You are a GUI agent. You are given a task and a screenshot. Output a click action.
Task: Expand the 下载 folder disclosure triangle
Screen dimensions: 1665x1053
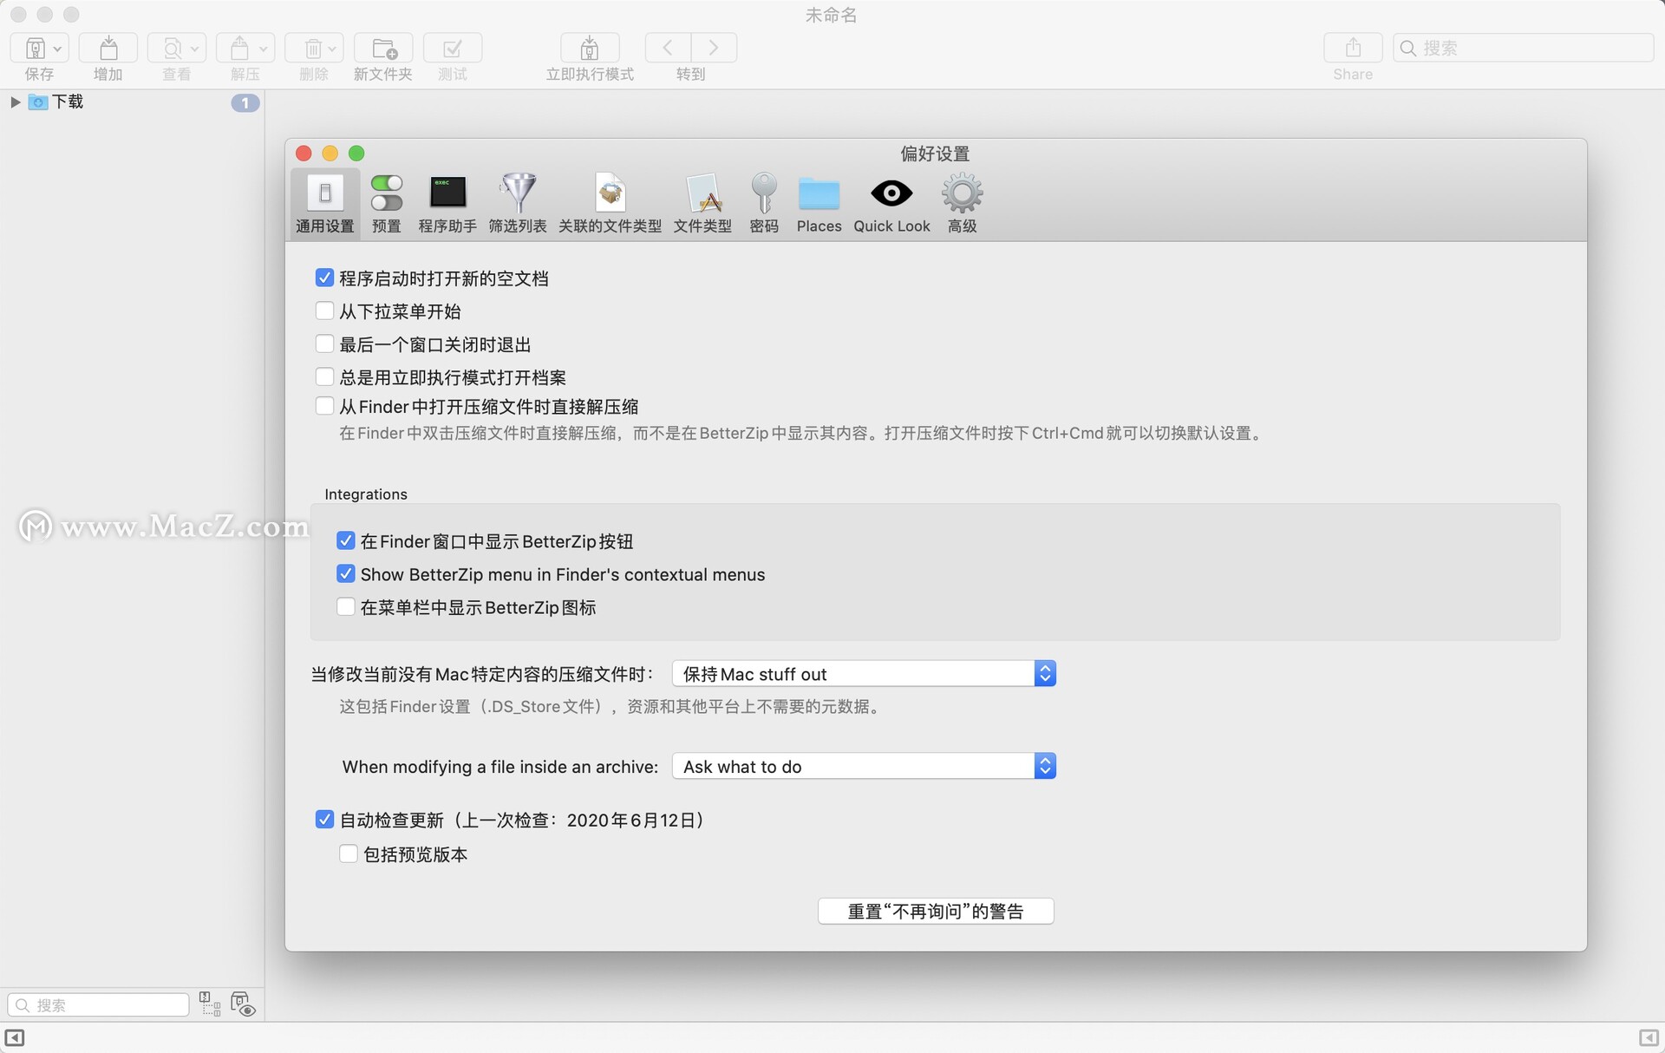click(x=15, y=102)
